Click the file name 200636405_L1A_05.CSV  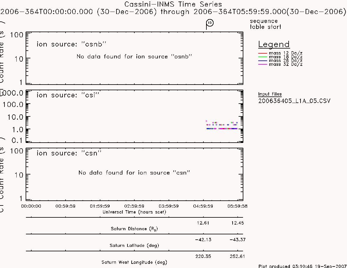coord(294,101)
